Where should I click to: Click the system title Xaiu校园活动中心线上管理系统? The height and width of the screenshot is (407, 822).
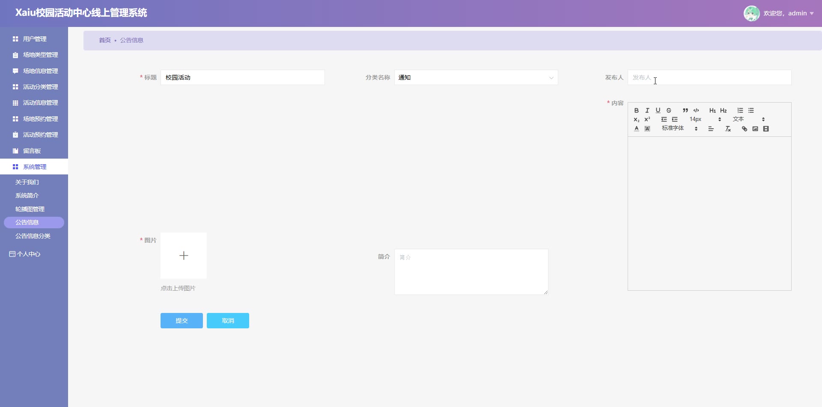point(81,13)
